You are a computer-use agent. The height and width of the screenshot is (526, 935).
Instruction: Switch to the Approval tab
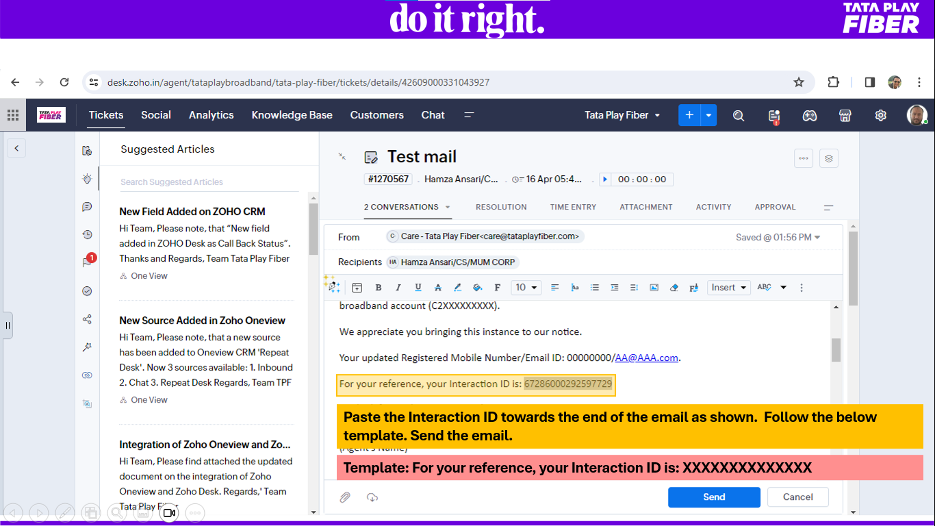click(776, 207)
